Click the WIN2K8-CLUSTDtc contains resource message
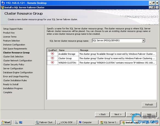Viewport: 160px width, 126px height. [x=117, y=63]
